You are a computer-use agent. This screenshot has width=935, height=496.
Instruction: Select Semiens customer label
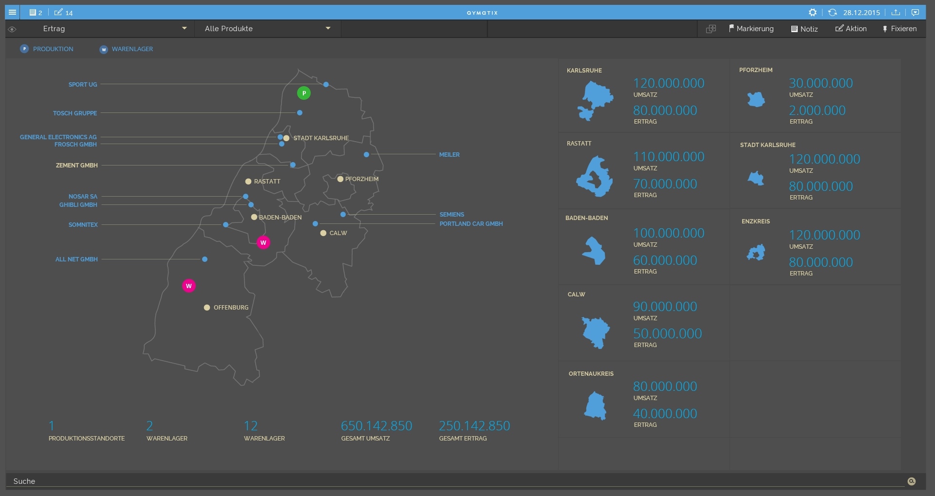click(x=452, y=215)
